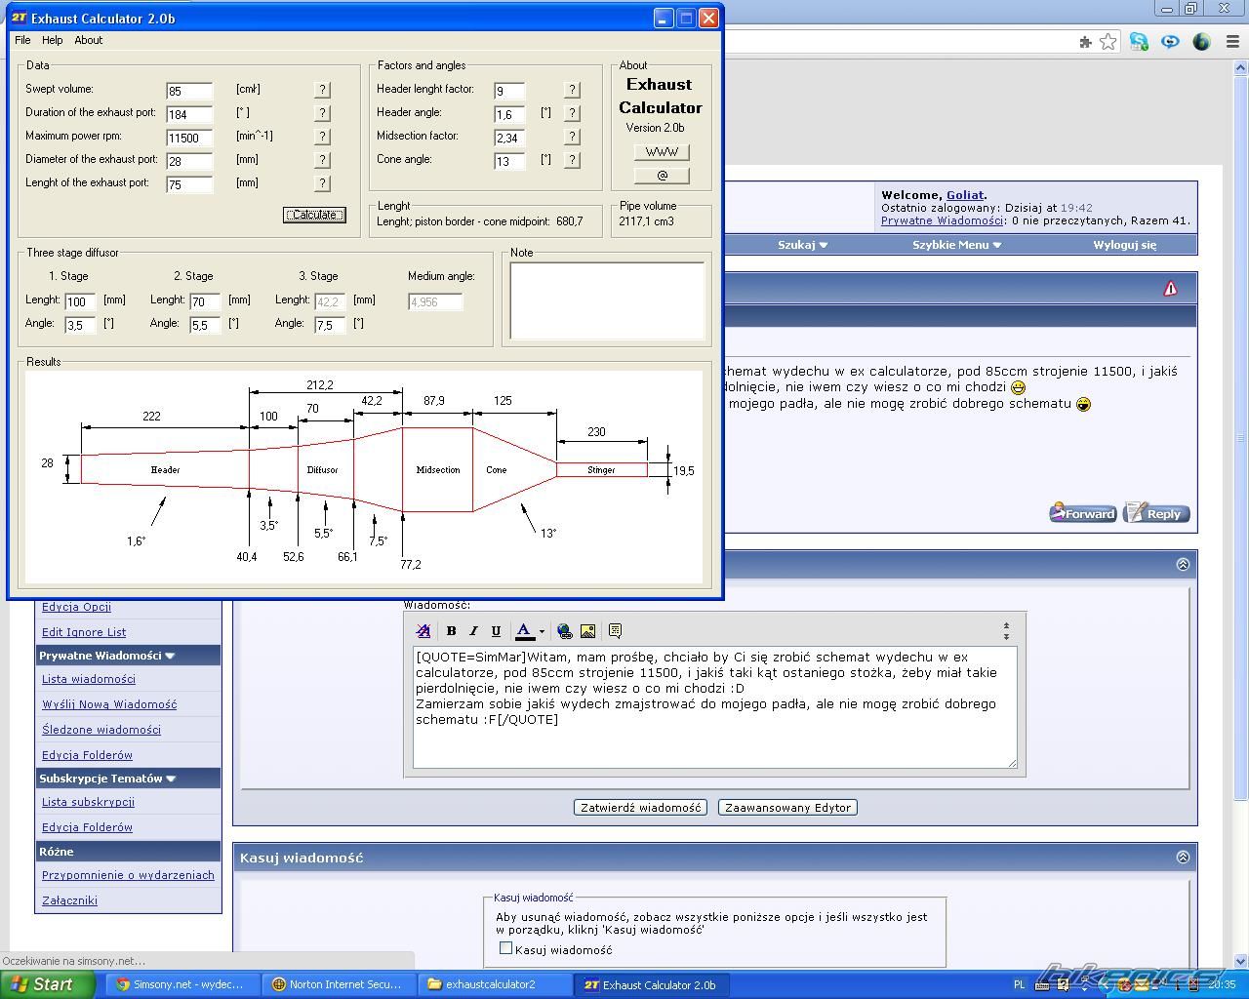Tick the 'Kasuj wiadomość' checkbox
Viewport: 1249px width, 999px height.
(505, 948)
